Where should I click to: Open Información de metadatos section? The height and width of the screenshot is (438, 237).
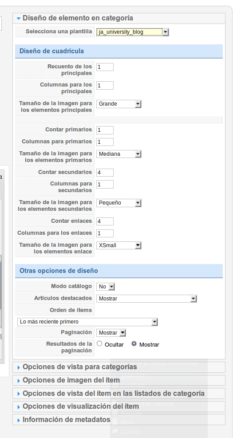(x=66, y=419)
